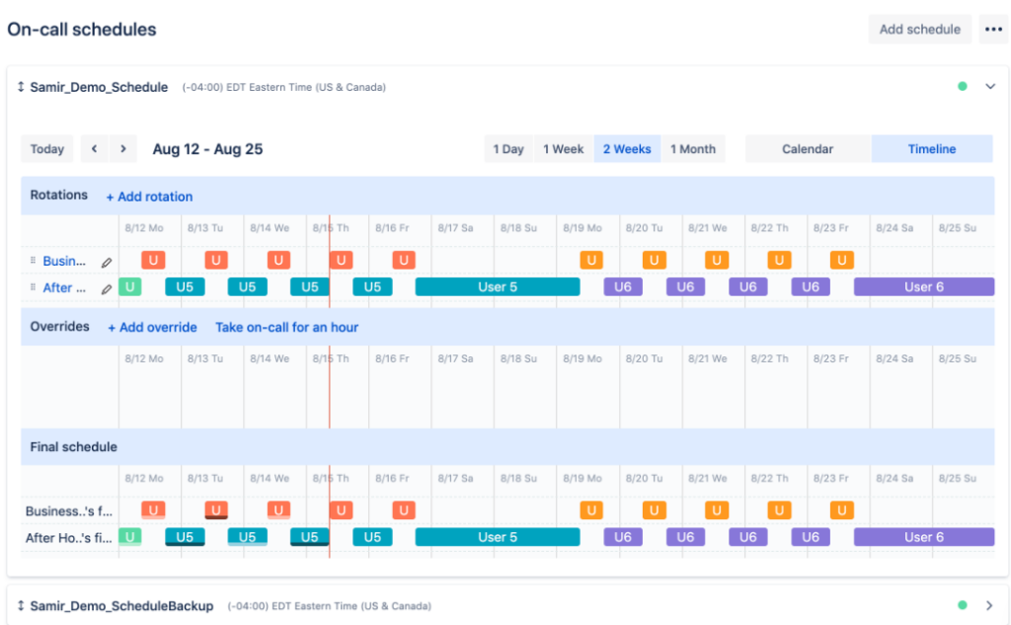
Task: Edit the Business rotation using pencil icon
Action: [107, 262]
